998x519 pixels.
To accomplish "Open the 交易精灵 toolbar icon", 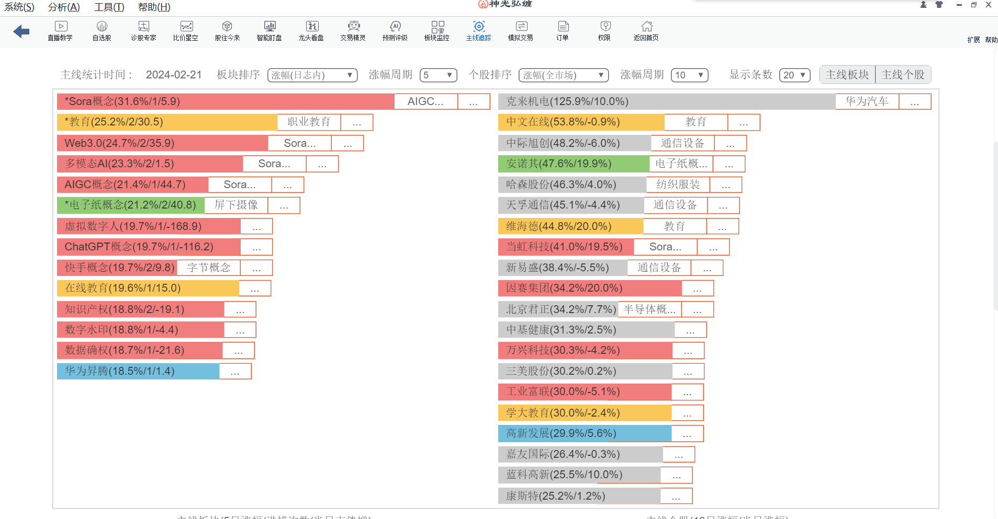I will pyautogui.click(x=353, y=31).
